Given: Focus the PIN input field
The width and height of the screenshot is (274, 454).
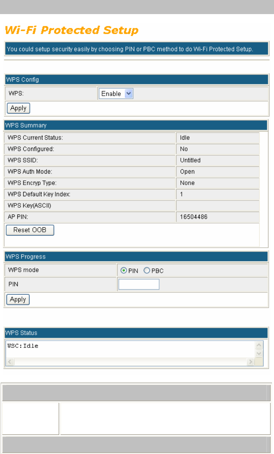Looking at the screenshot, I should [139, 284].
